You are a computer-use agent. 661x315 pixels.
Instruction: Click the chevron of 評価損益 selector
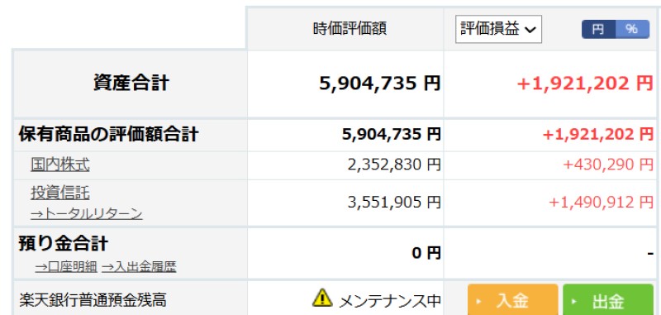coord(530,30)
